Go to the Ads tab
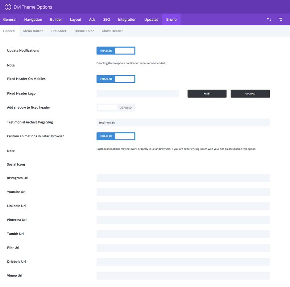Image resolution: width=290 pixels, height=287 pixels. point(92,20)
